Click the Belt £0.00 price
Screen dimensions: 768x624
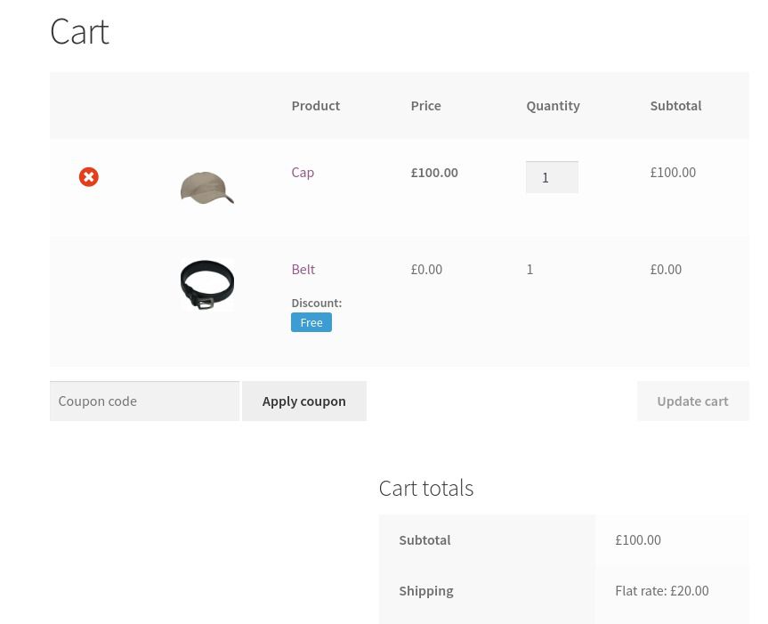pyautogui.click(x=426, y=269)
